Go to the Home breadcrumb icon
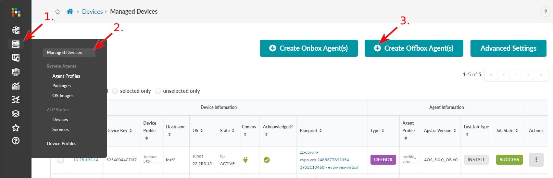Viewport: 553px width, 178px height. [x=70, y=12]
